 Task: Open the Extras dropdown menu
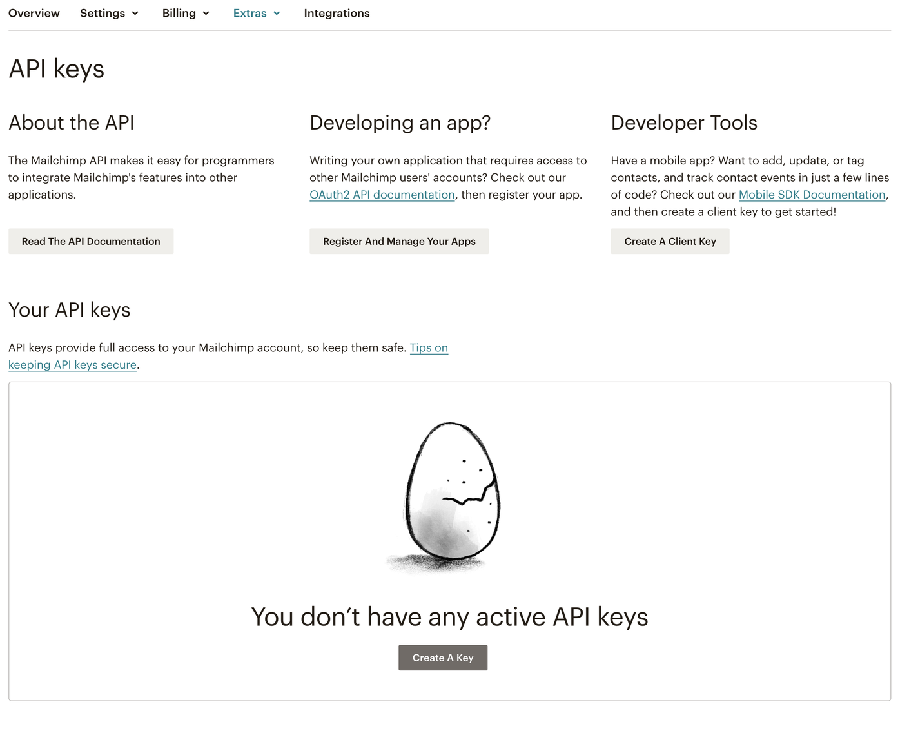click(257, 13)
